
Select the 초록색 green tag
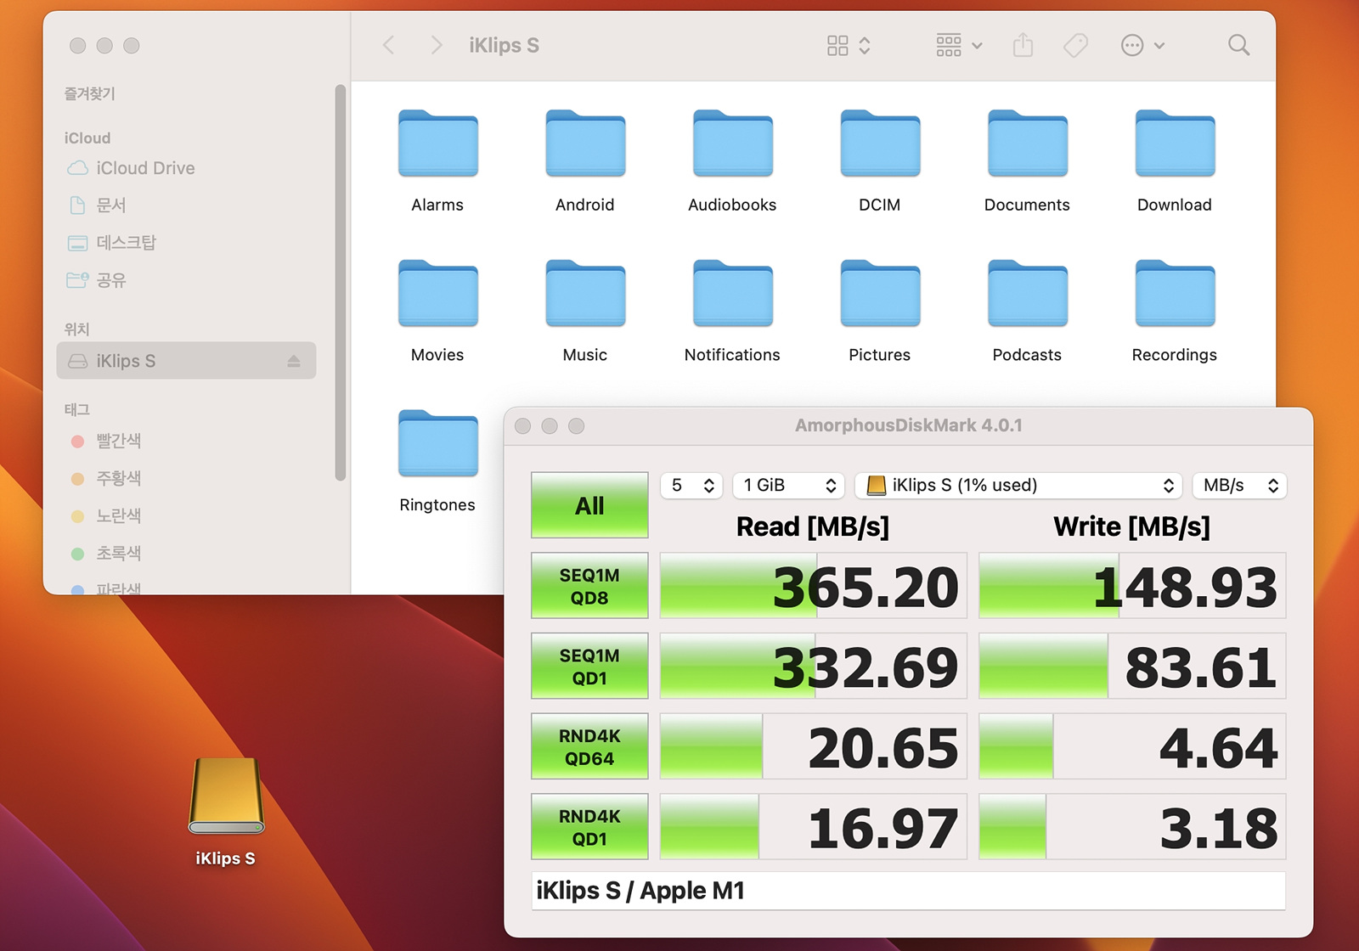(186, 553)
